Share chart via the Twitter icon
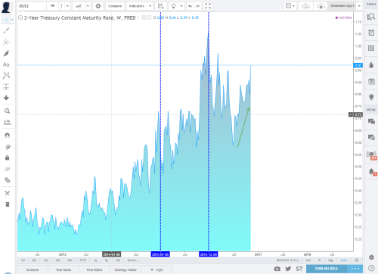Viewport: 378px width, 274px height. [288, 269]
